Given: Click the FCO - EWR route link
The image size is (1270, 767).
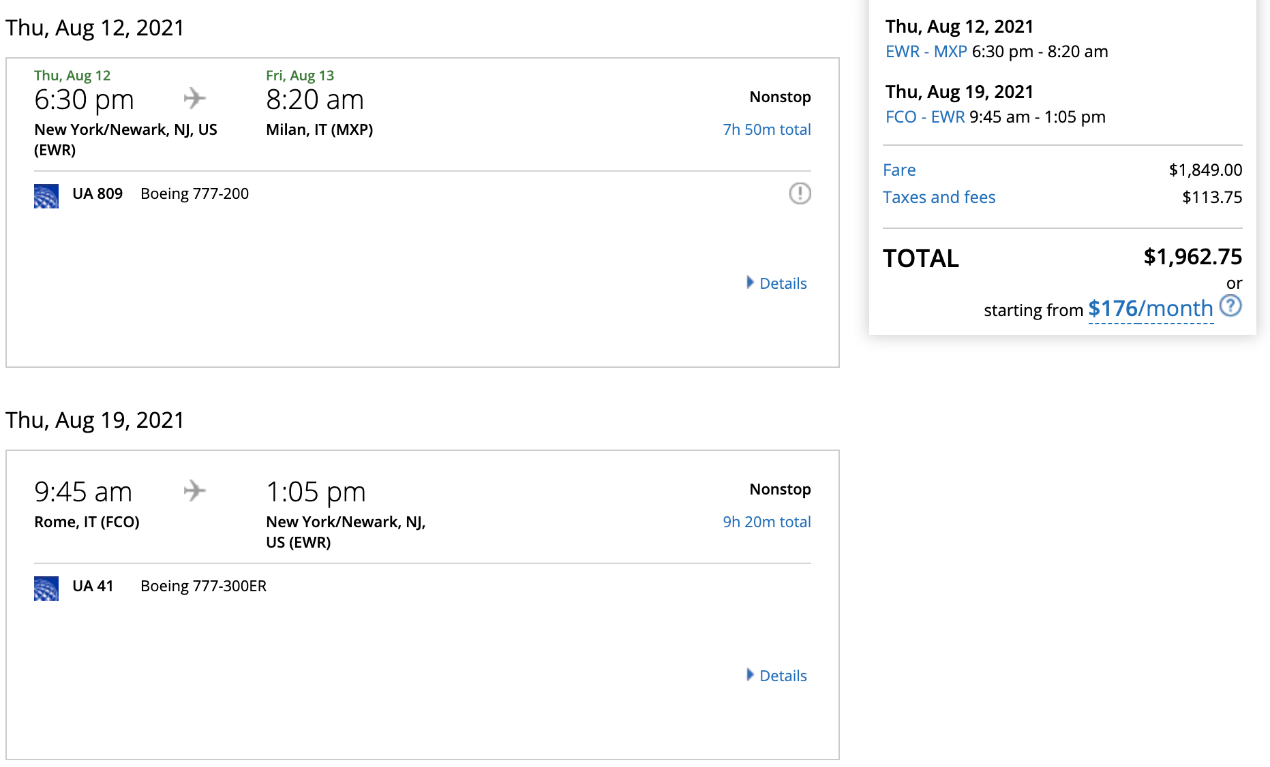Looking at the screenshot, I should (x=924, y=117).
